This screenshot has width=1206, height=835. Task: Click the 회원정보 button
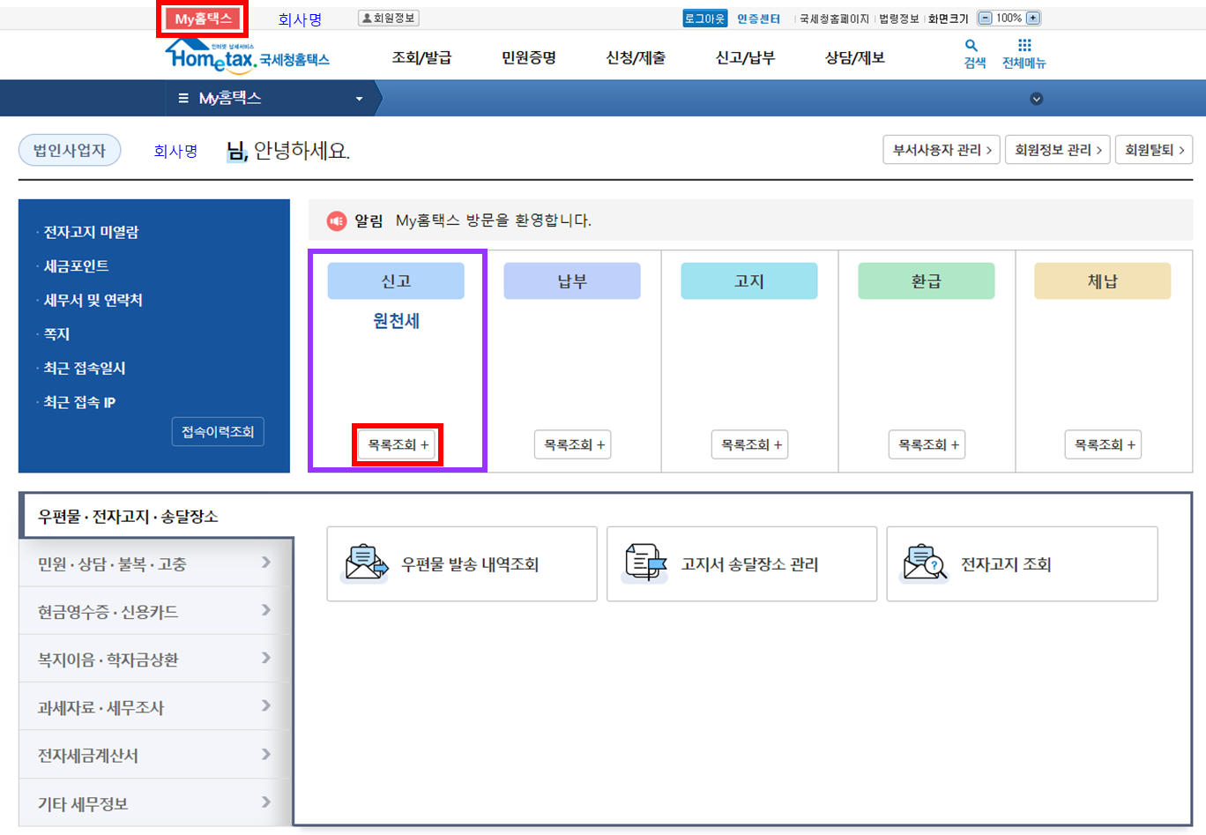(389, 18)
